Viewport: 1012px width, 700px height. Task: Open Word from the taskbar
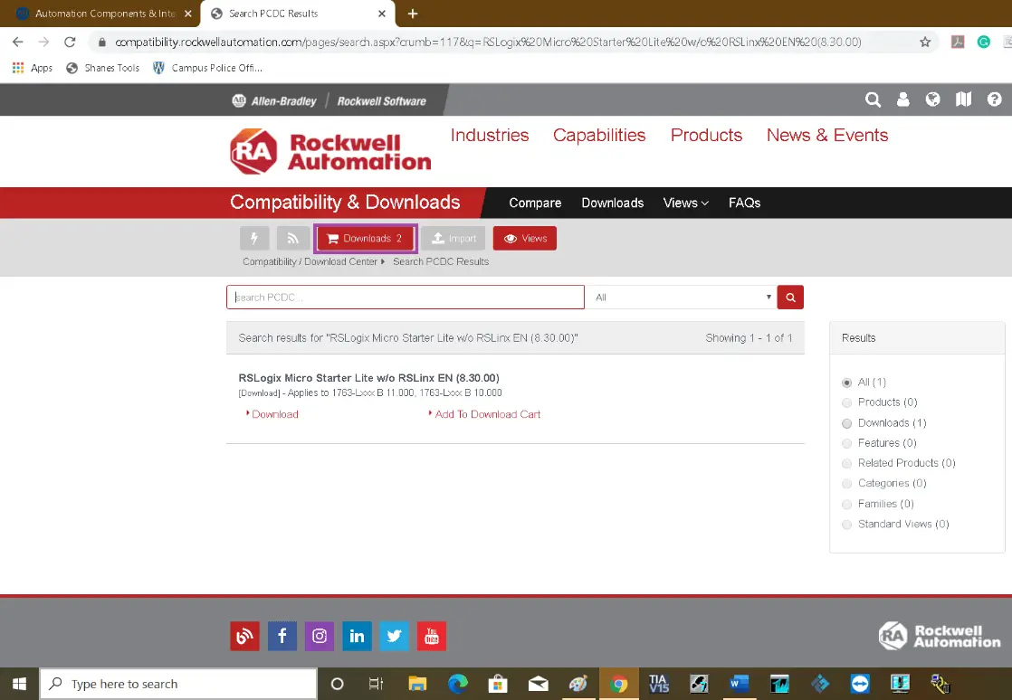740,684
